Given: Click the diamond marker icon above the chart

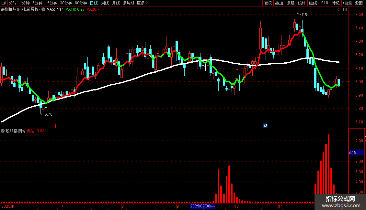Looking at the screenshot, I should coord(339,10).
